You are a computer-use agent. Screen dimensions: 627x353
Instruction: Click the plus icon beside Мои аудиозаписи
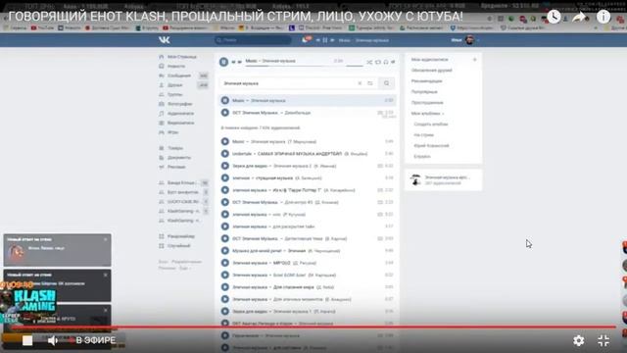(x=474, y=60)
